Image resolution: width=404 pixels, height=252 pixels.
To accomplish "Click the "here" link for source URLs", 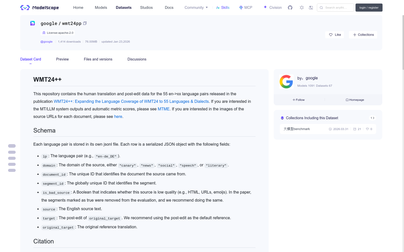I will tap(118, 116).
